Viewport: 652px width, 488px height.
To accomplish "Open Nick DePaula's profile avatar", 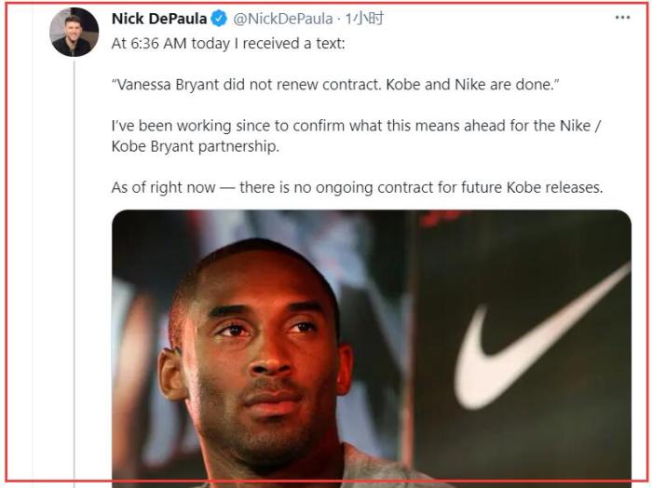I will (74, 32).
